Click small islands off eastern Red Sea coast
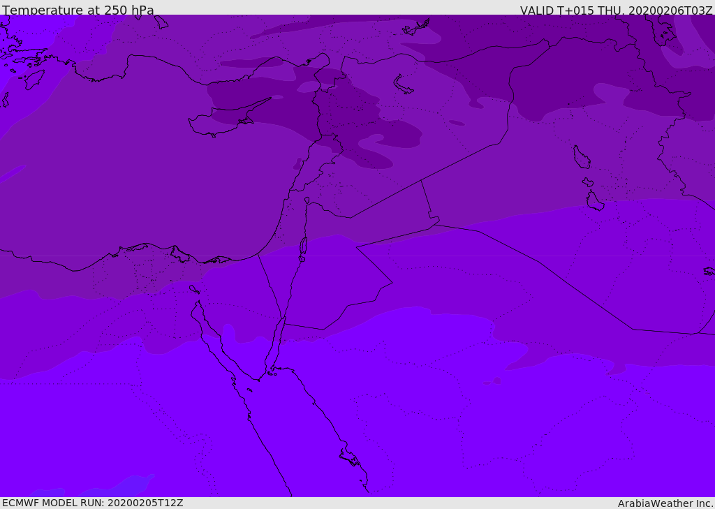715x509 pixels. [349, 458]
